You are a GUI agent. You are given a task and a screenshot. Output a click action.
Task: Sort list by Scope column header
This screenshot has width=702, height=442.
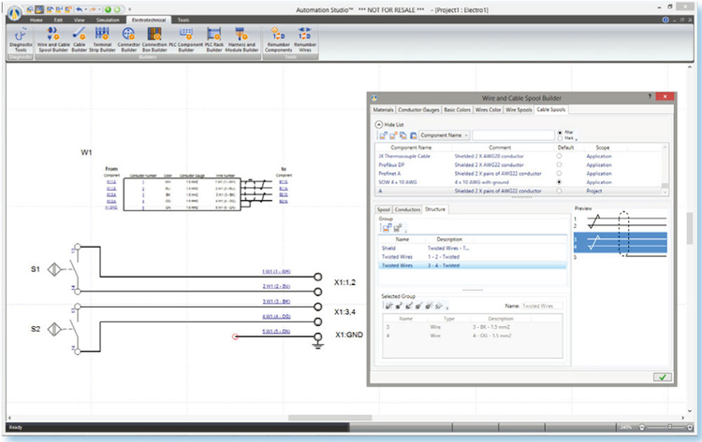pyautogui.click(x=603, y=148)
